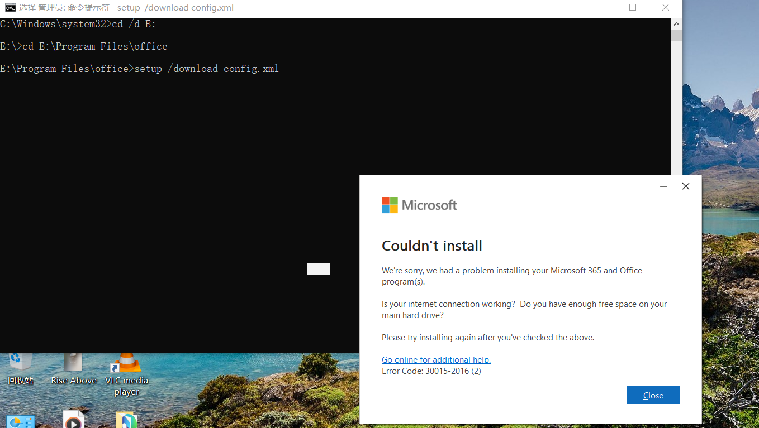Select the Recycle Bin (回收站) desktop icon
The height and width of the screenshot is (428, 759).
tap(21, 368)
